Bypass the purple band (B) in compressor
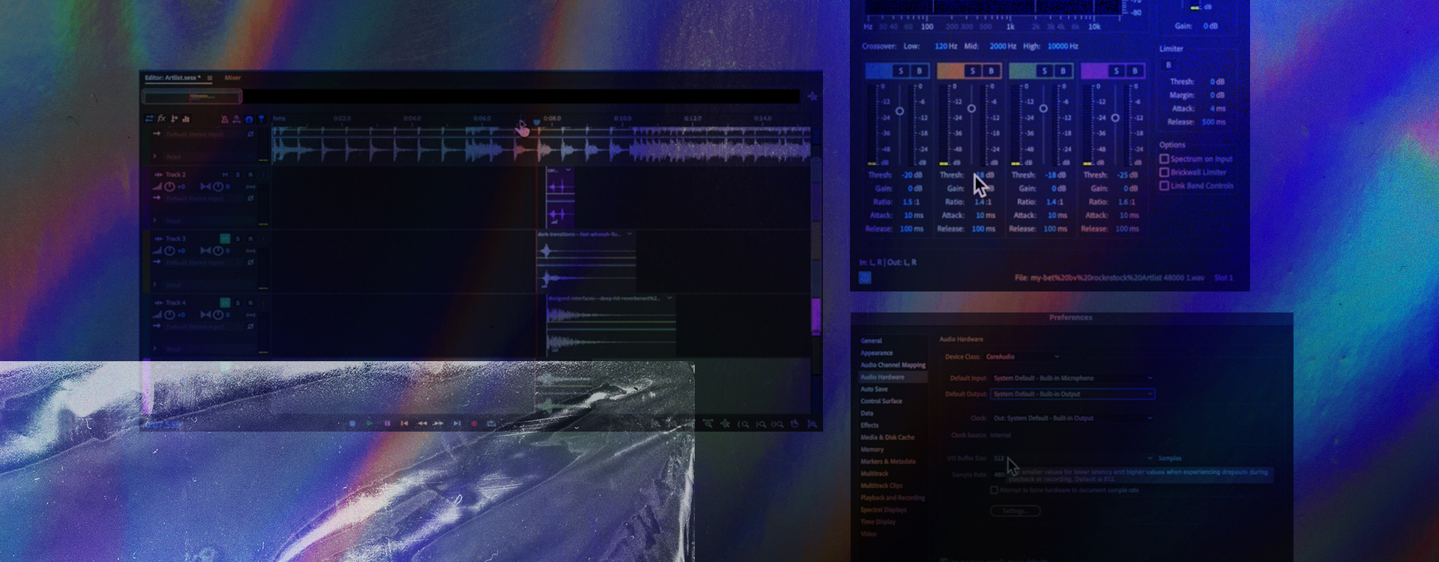 [1135, 71]
